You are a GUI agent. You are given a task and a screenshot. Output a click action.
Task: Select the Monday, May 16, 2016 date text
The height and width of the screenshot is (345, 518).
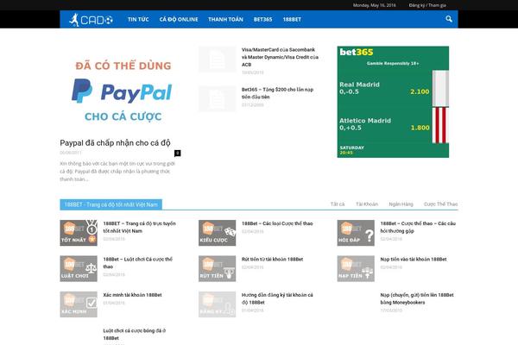pyautogui.click(x=375, y=5)
